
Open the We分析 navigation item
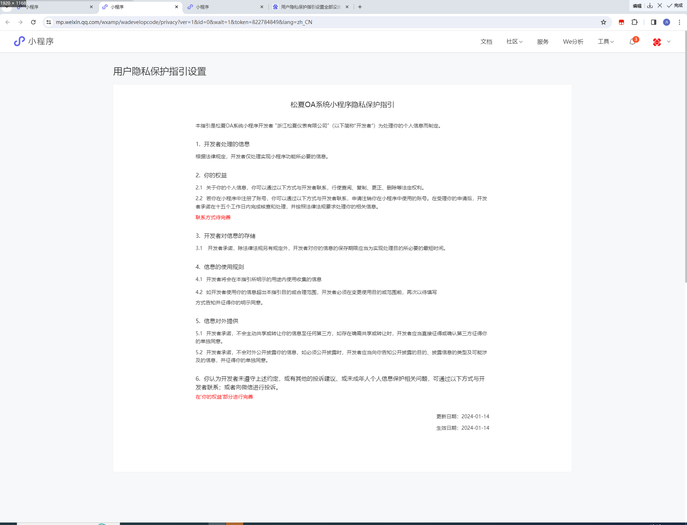pos(573,42)
